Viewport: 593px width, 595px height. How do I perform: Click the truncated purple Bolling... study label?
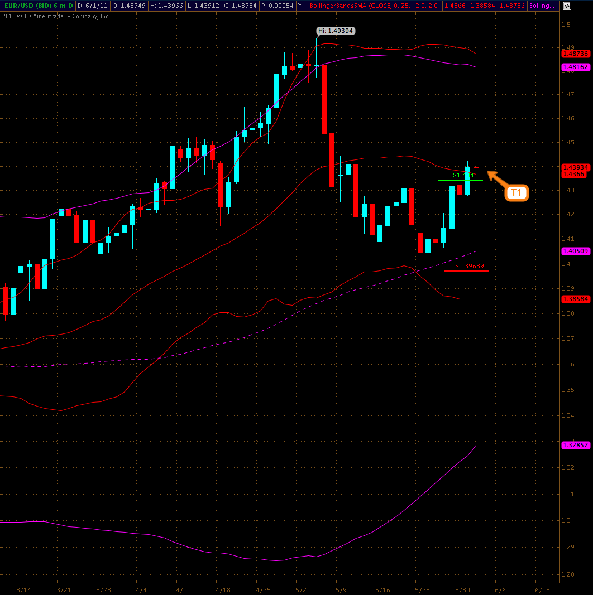(x=542, y=6)
